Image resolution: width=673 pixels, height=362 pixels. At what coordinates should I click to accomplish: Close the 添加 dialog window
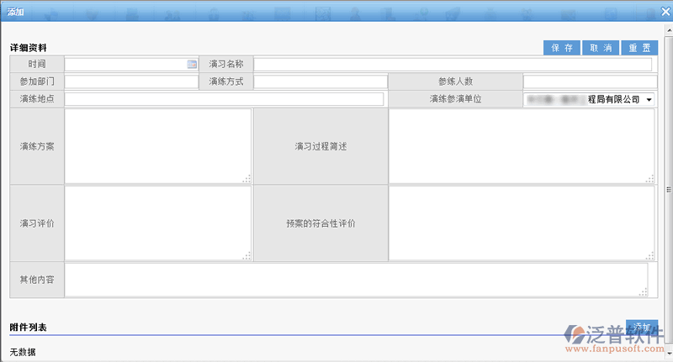tap(665, 12)
